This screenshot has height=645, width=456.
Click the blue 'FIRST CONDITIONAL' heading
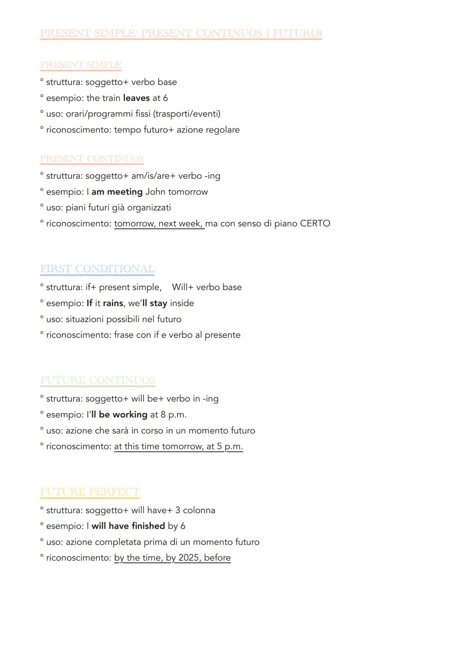(x=98, y=269)
